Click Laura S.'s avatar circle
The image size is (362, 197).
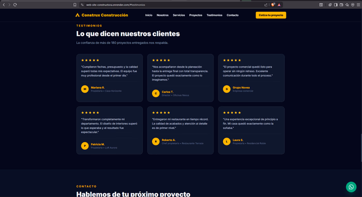click(227, 141)
